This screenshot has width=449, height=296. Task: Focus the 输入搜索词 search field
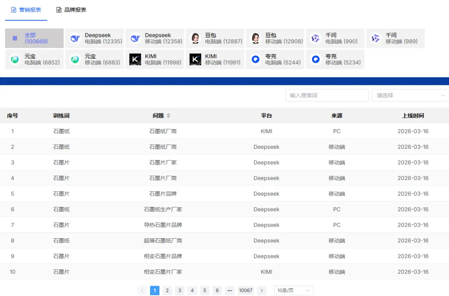327,95
